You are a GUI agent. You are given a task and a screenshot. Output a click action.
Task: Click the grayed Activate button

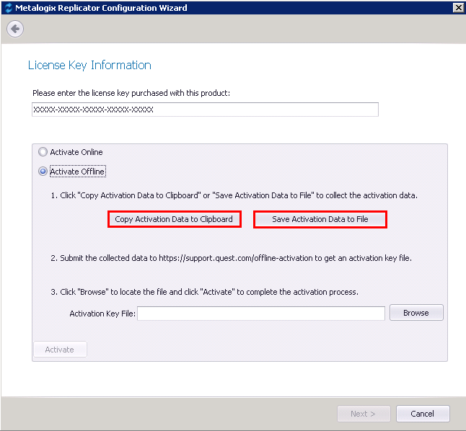pyautogui.click(x=61, y=350)
